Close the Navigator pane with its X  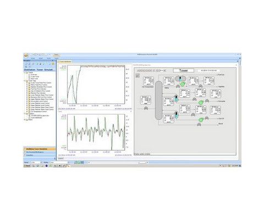(x=53, y=61)
